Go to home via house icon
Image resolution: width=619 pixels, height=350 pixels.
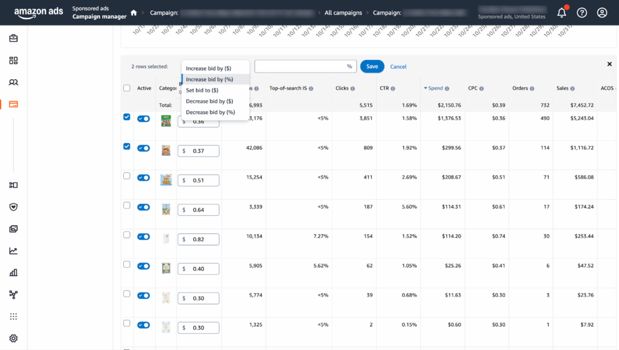pyautogui.click(x=134, y=13)
